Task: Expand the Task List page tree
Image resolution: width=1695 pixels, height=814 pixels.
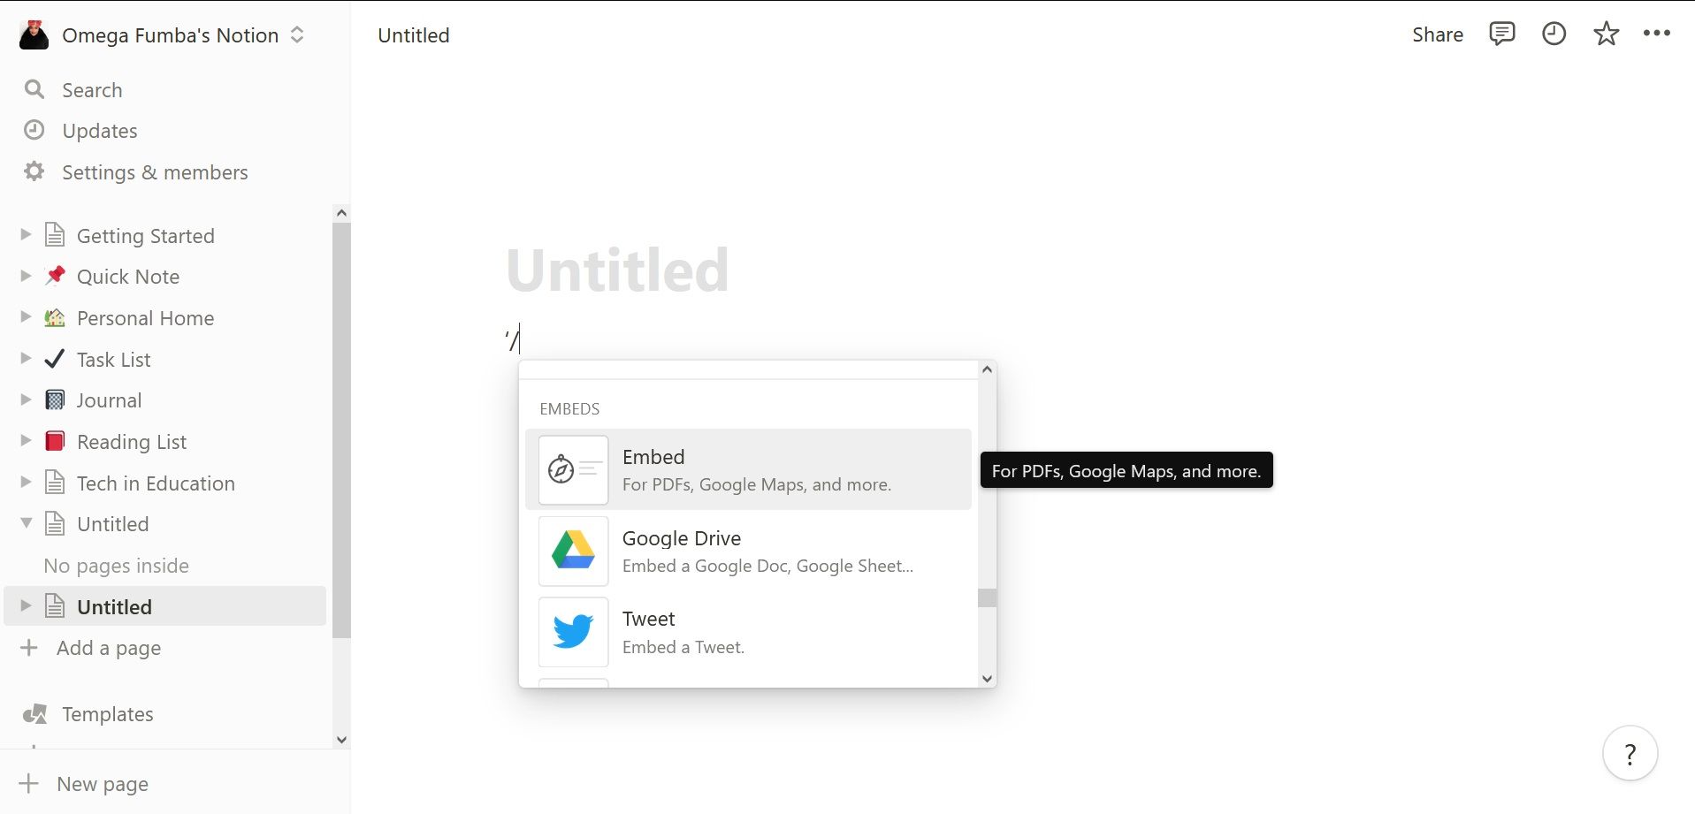Action: [26, 358]
